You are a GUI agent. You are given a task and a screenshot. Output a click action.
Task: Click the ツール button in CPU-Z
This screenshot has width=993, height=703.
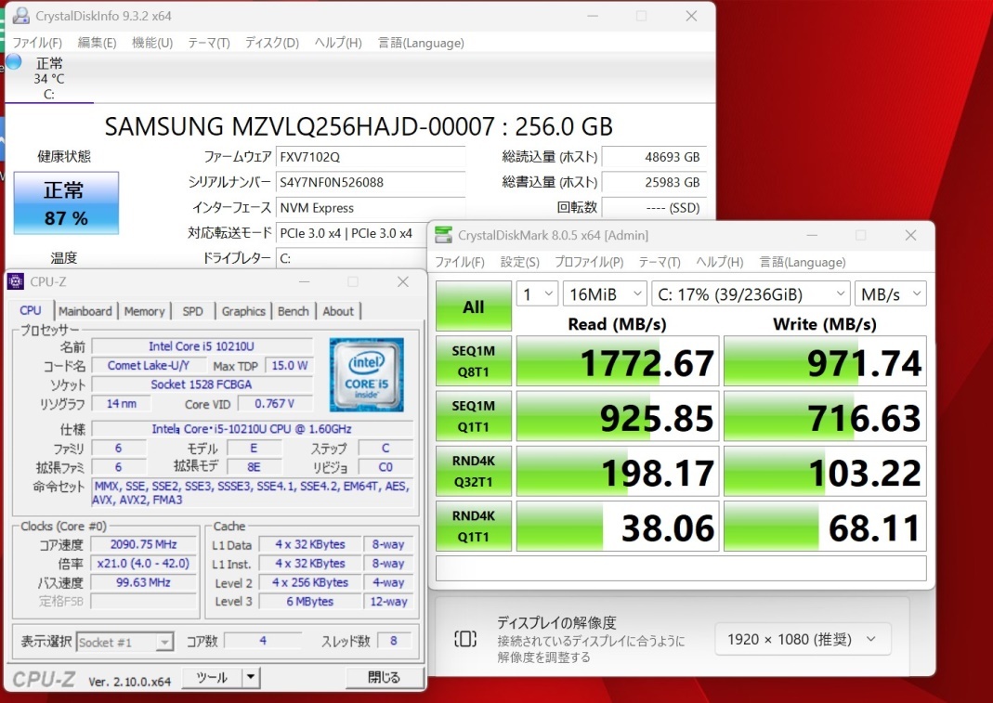pyautogui.click(x=212, y=677)
